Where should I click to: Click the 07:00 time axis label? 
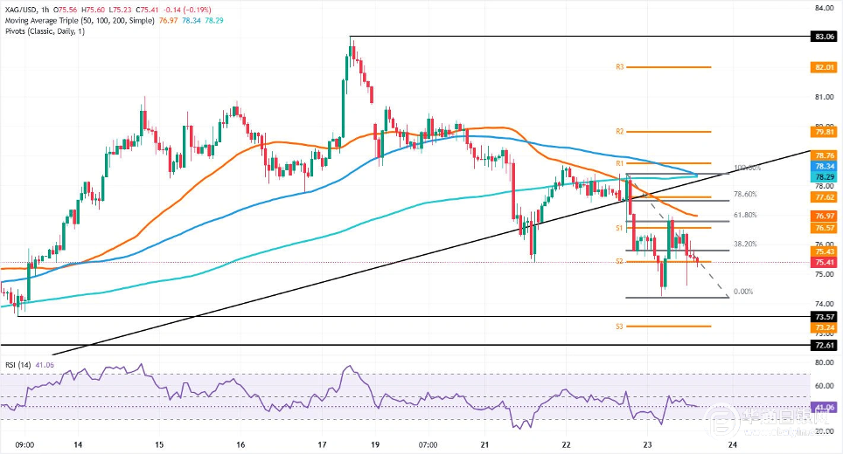click(x=428, y=444)
